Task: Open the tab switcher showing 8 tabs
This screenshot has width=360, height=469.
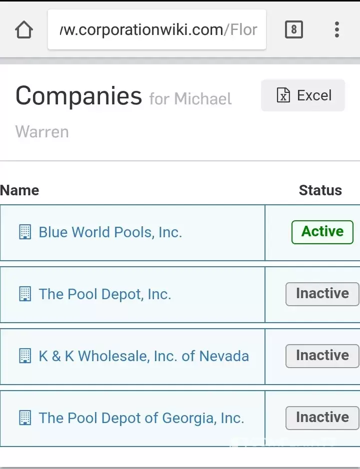Action: [293, 29]
